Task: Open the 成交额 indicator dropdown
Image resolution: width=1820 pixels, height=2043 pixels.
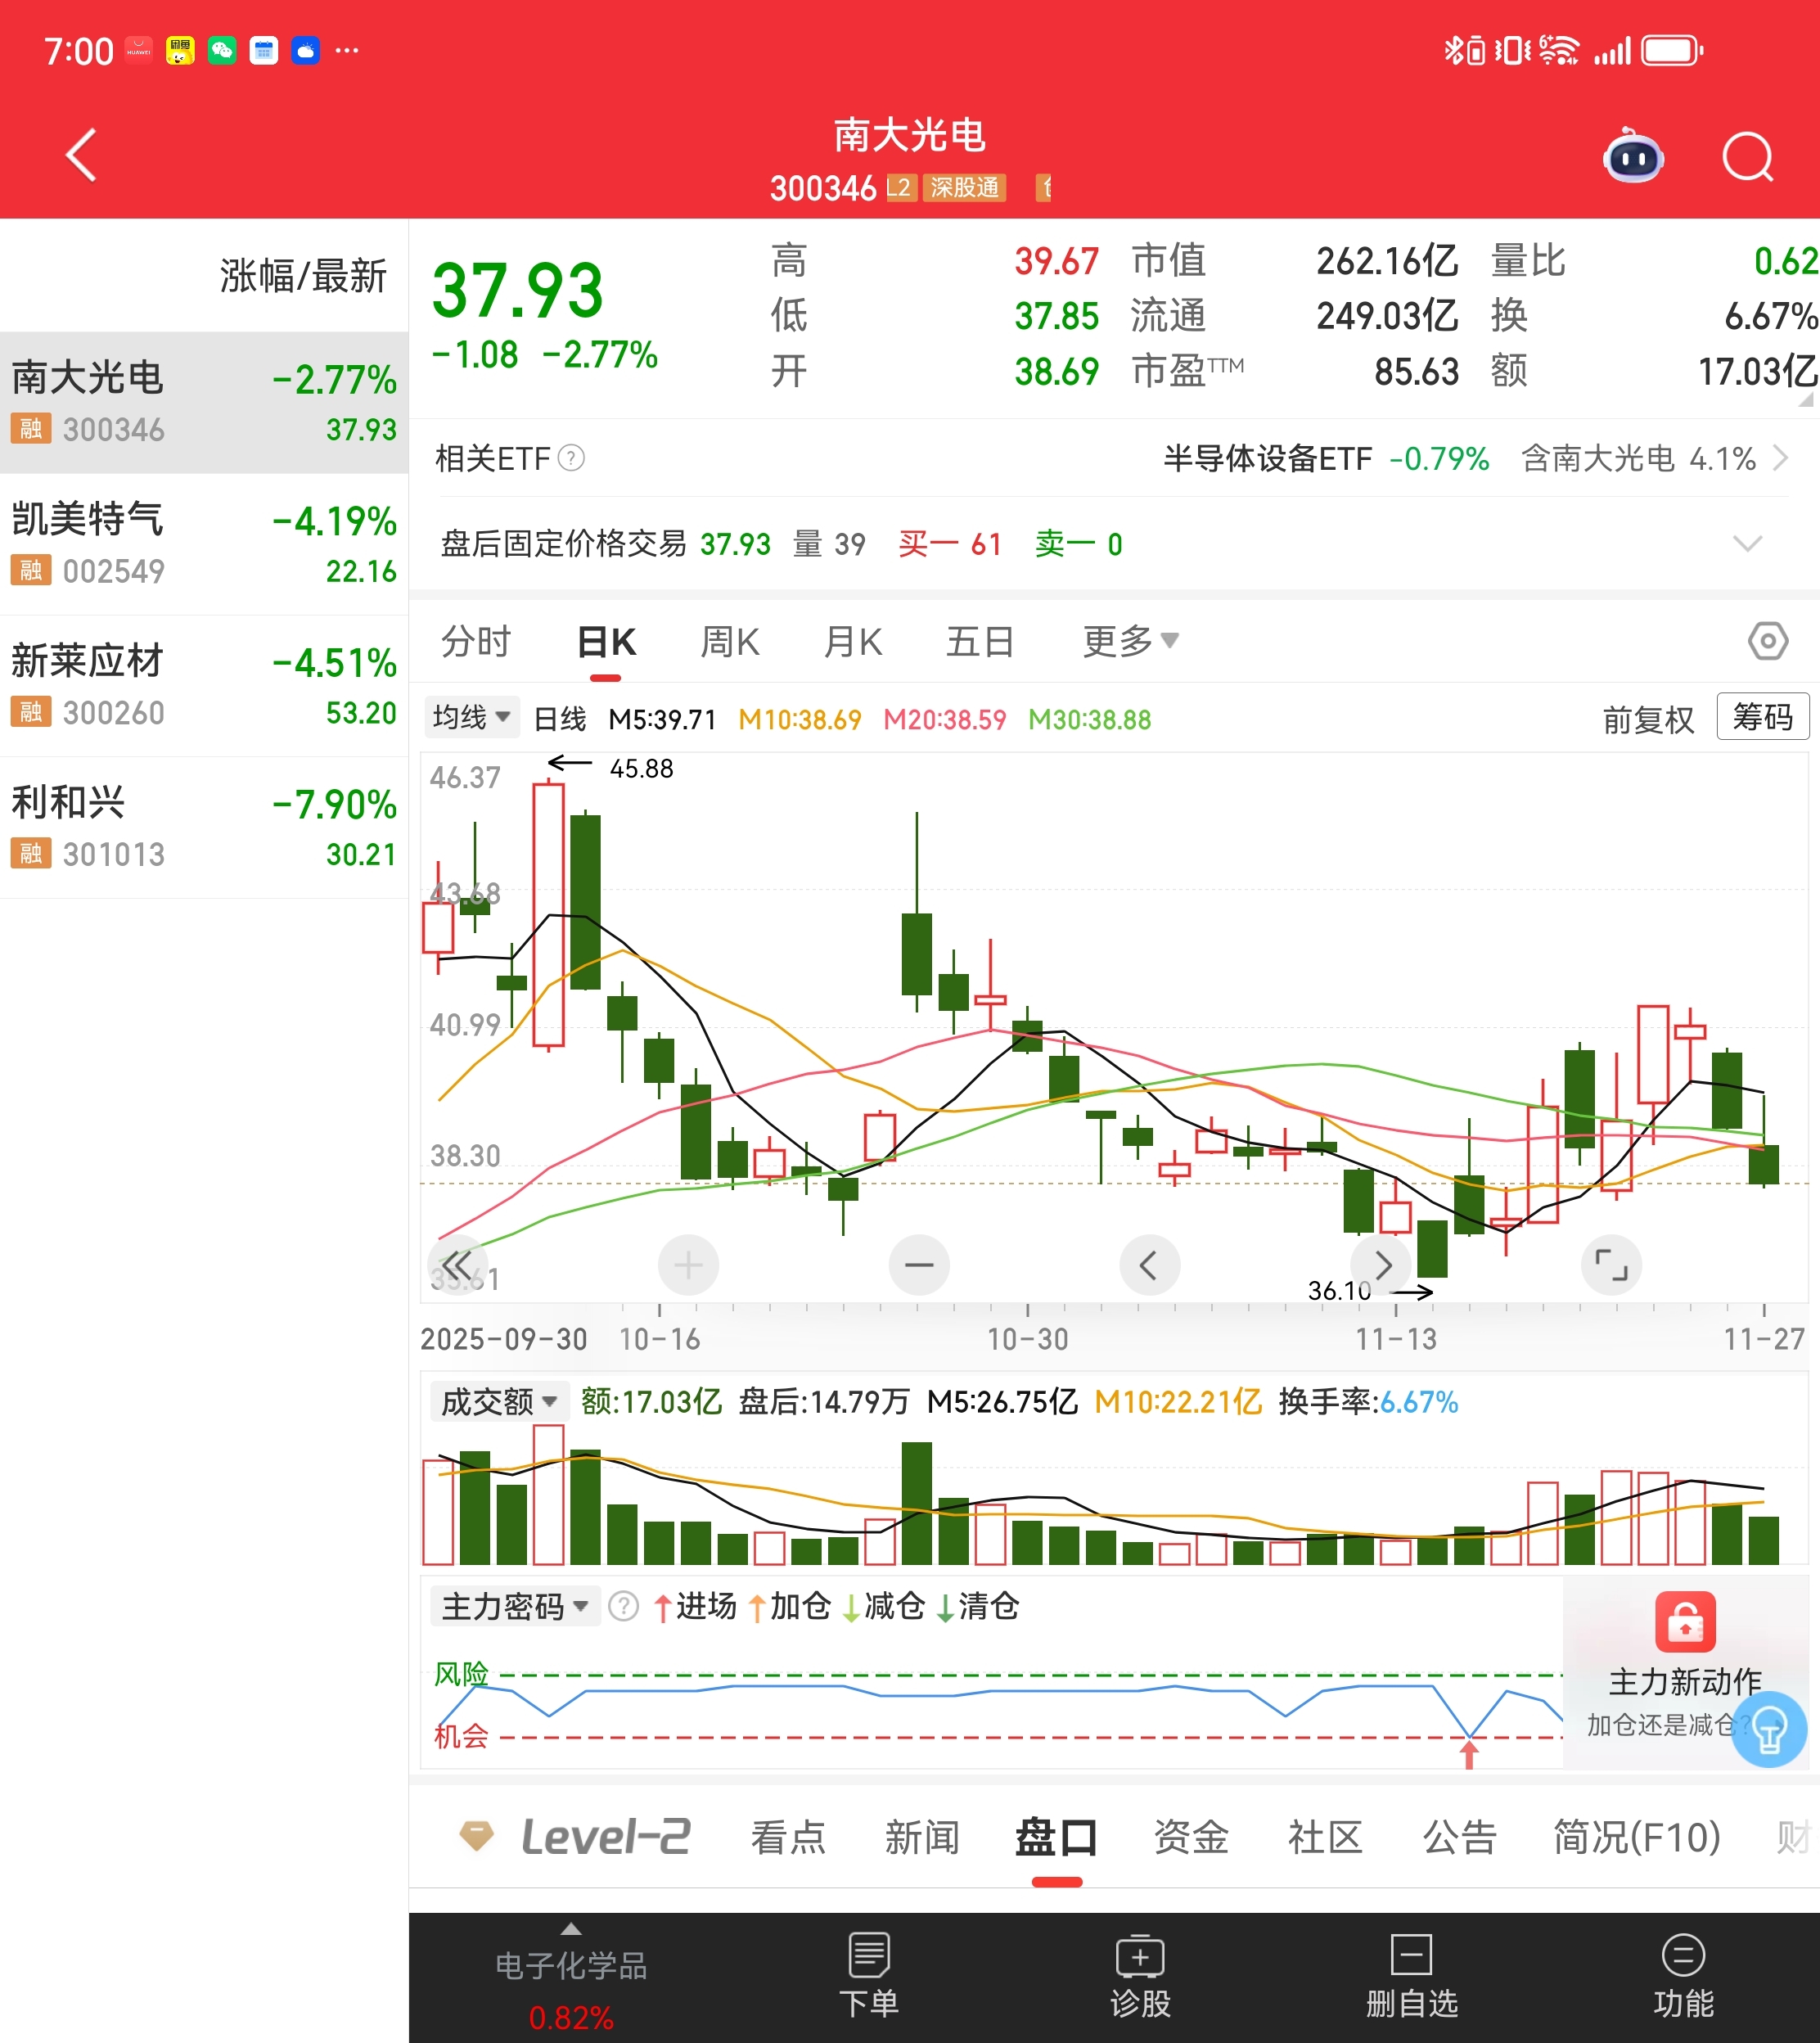Action: click(x=498, y=1401)
